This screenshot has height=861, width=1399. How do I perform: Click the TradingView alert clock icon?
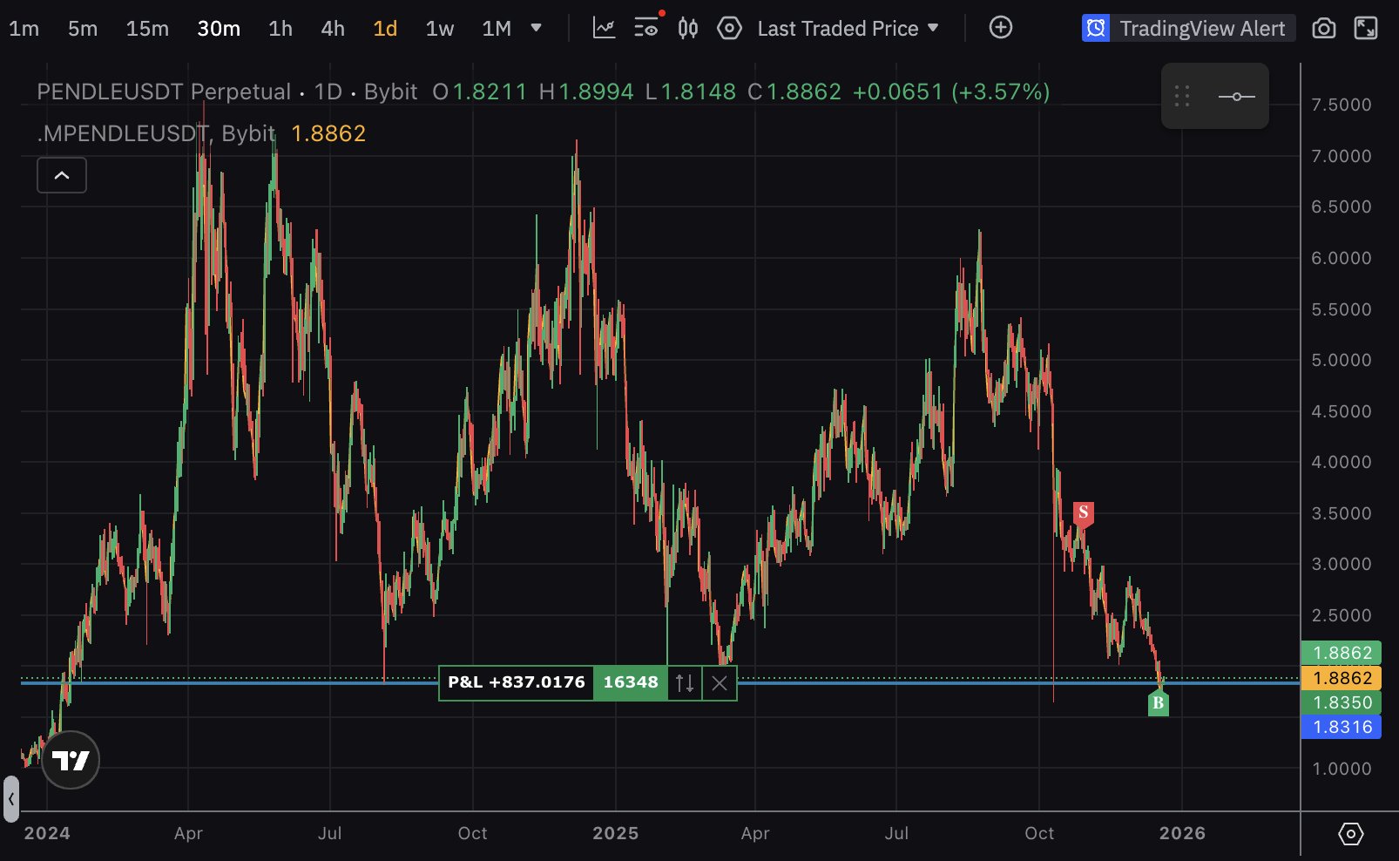pos(1096,29)
